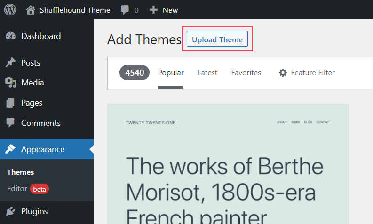Click the Media icon in sidebar
The height and width of the screenshot is (224, 373).
pyautogui.click(x=10, y=83)
